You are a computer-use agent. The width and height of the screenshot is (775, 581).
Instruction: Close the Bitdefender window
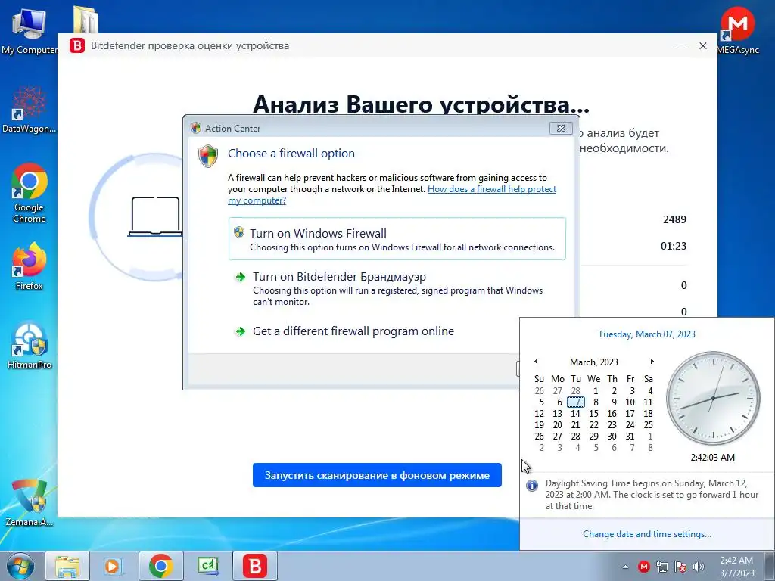[703, 45]
